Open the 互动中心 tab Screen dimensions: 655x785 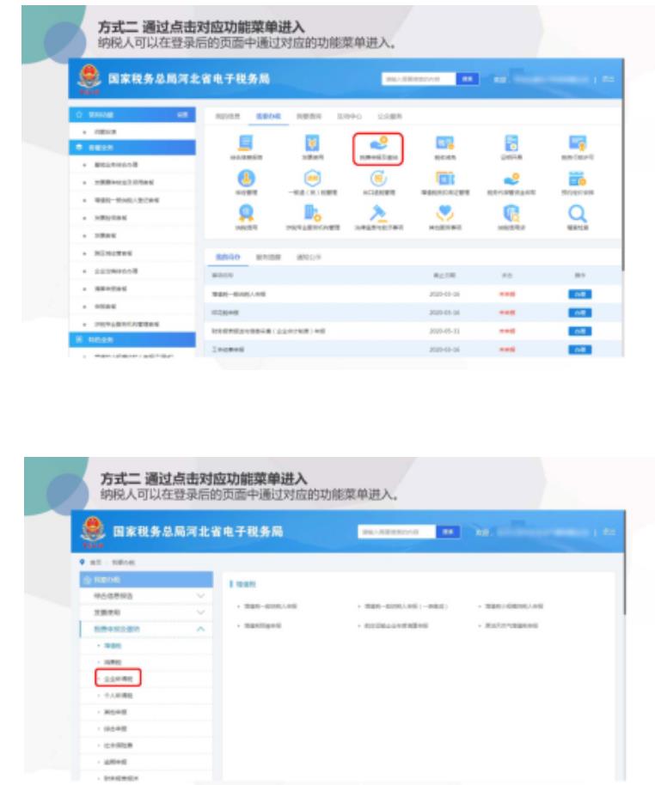pos(332,114)
